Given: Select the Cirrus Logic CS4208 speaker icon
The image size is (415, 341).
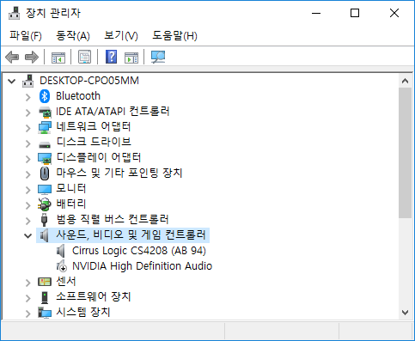Looking at the screenshot, I should point(61,251).
